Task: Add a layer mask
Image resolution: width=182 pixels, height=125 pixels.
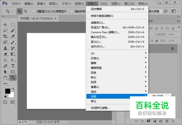Action: coord(148,121)
